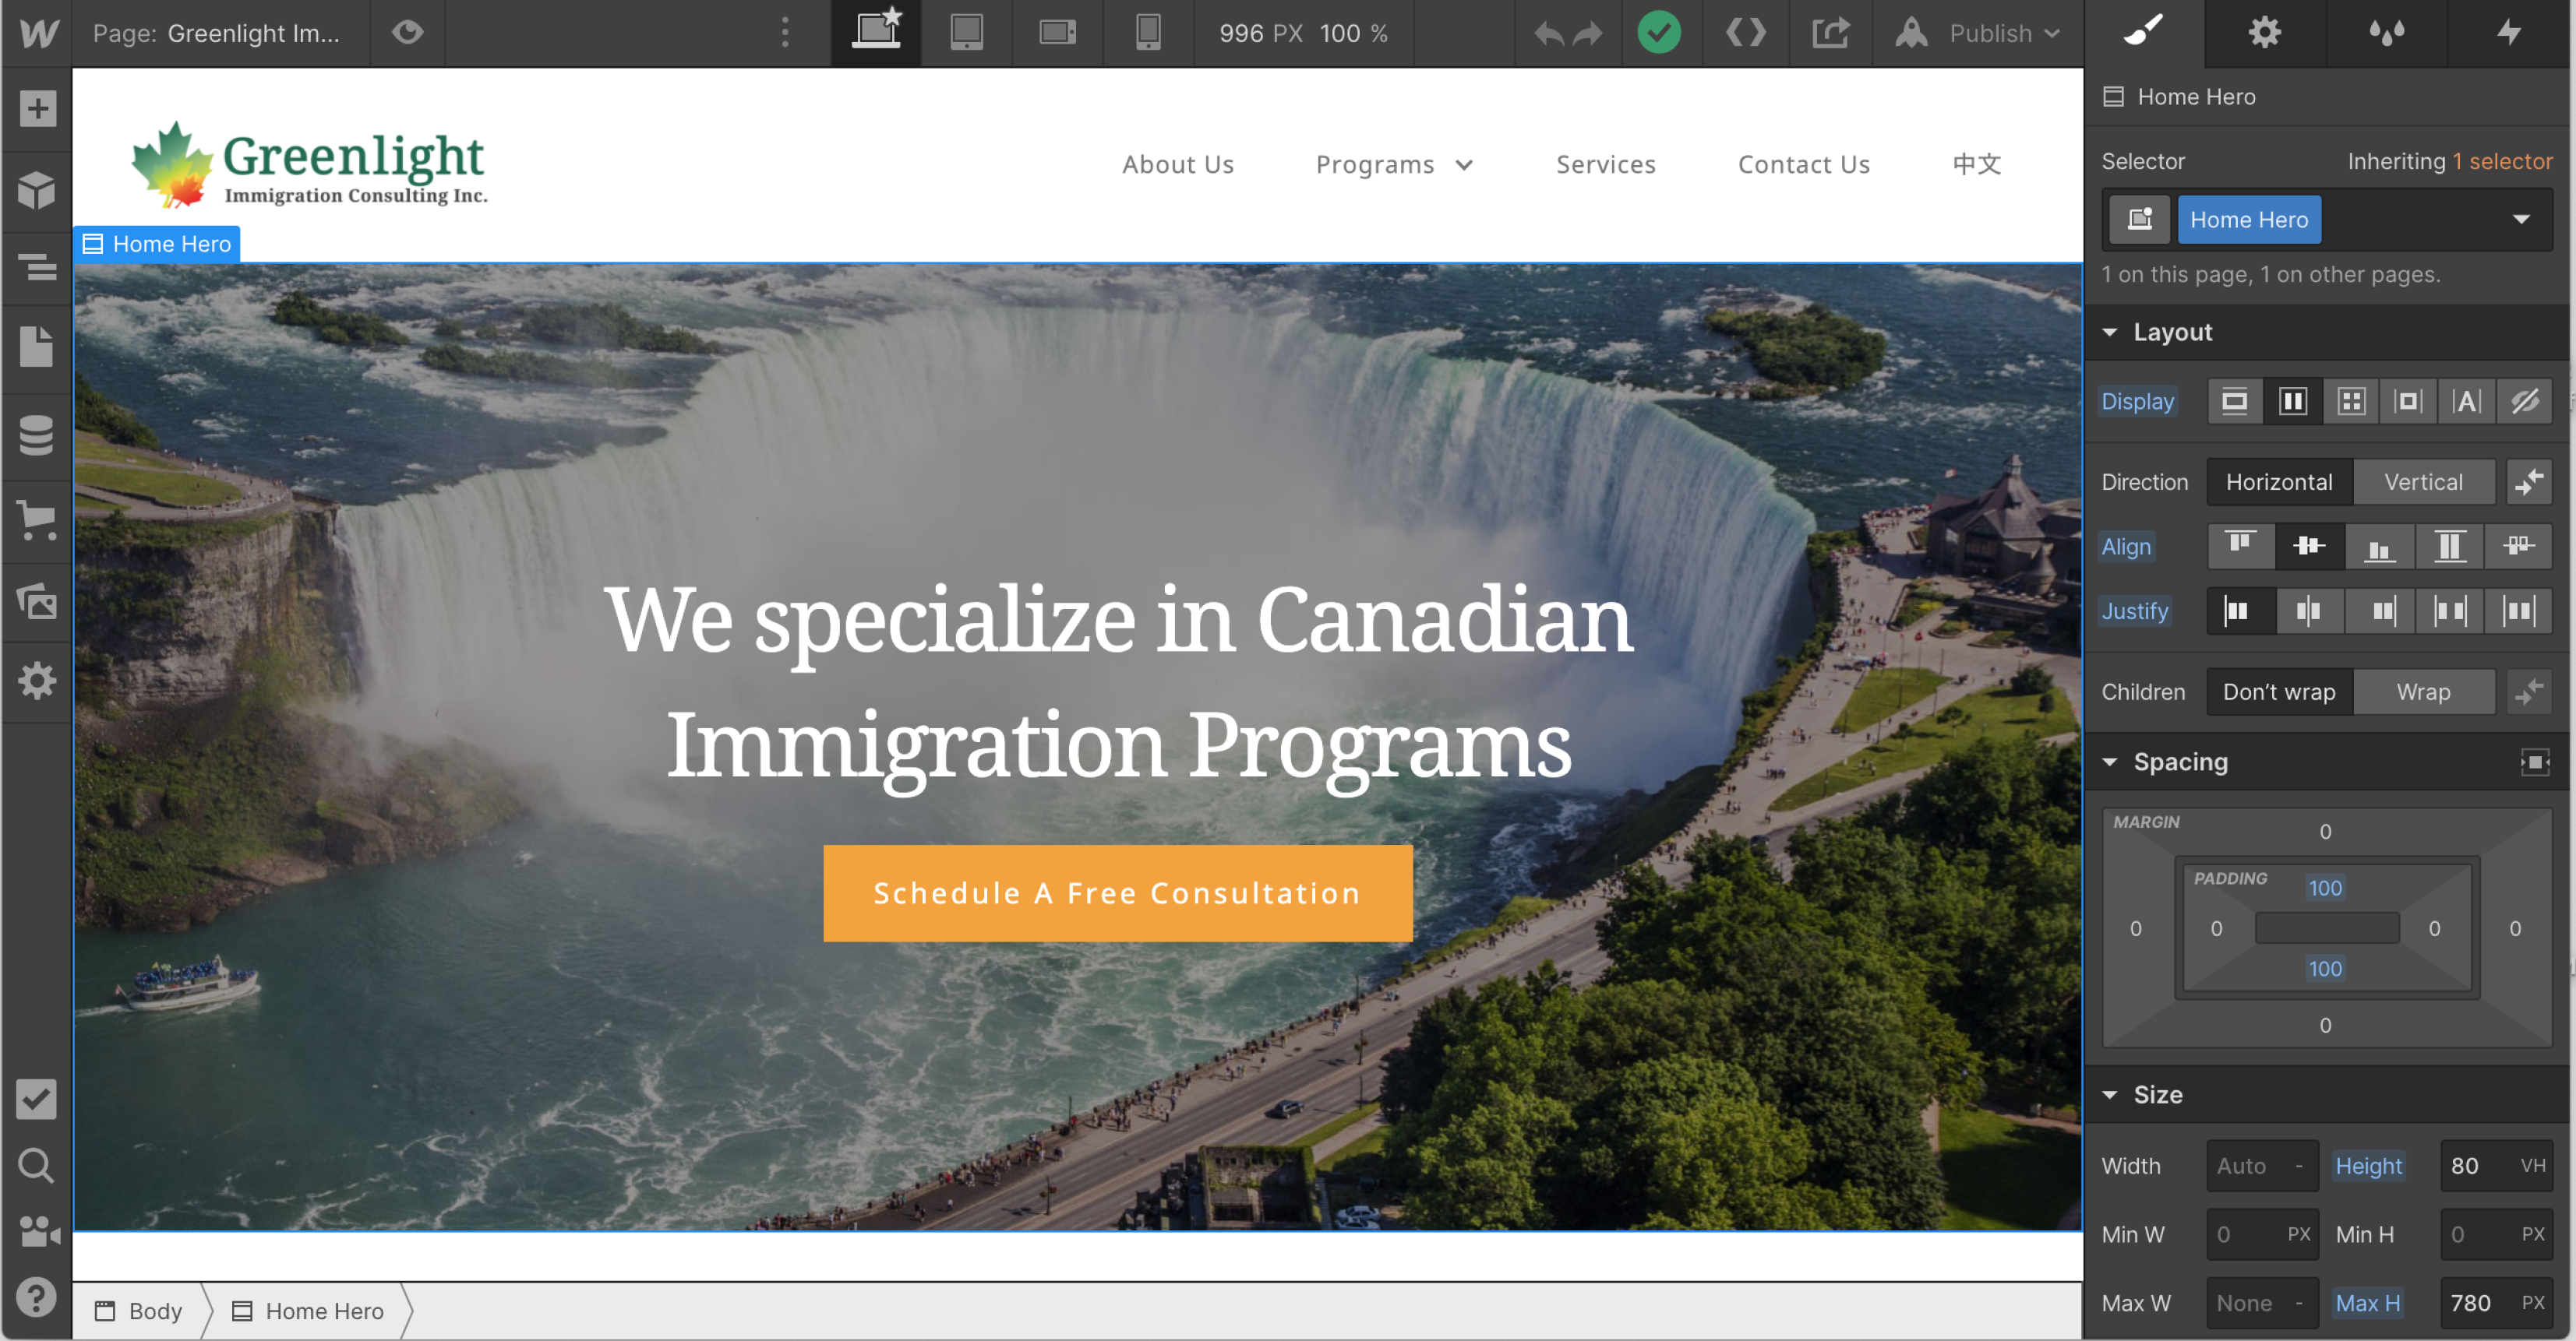Set display to None
The height and width of the screenshot is (1341, 2576).
pos(2524,402)
